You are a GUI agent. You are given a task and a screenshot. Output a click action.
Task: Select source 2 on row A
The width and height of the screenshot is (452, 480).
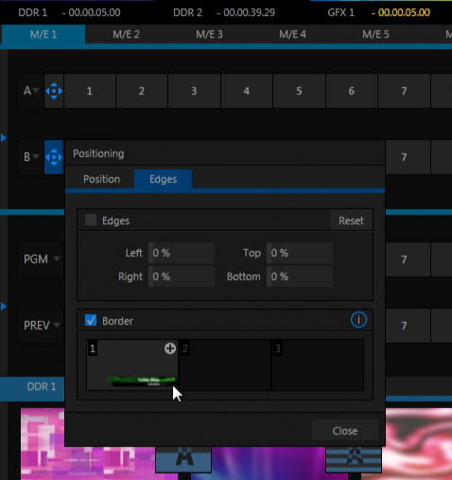click(142, 91)
